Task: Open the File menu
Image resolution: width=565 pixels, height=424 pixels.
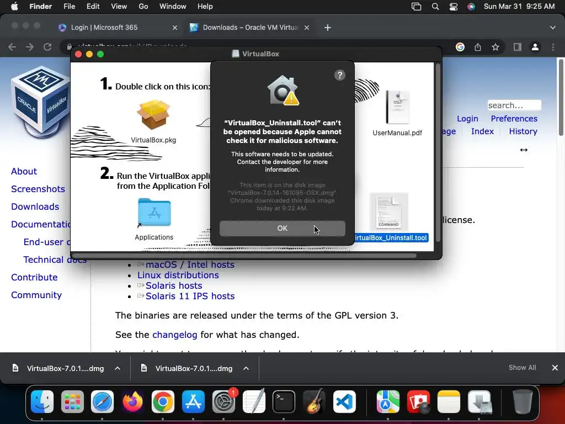Action: point(69,7)
